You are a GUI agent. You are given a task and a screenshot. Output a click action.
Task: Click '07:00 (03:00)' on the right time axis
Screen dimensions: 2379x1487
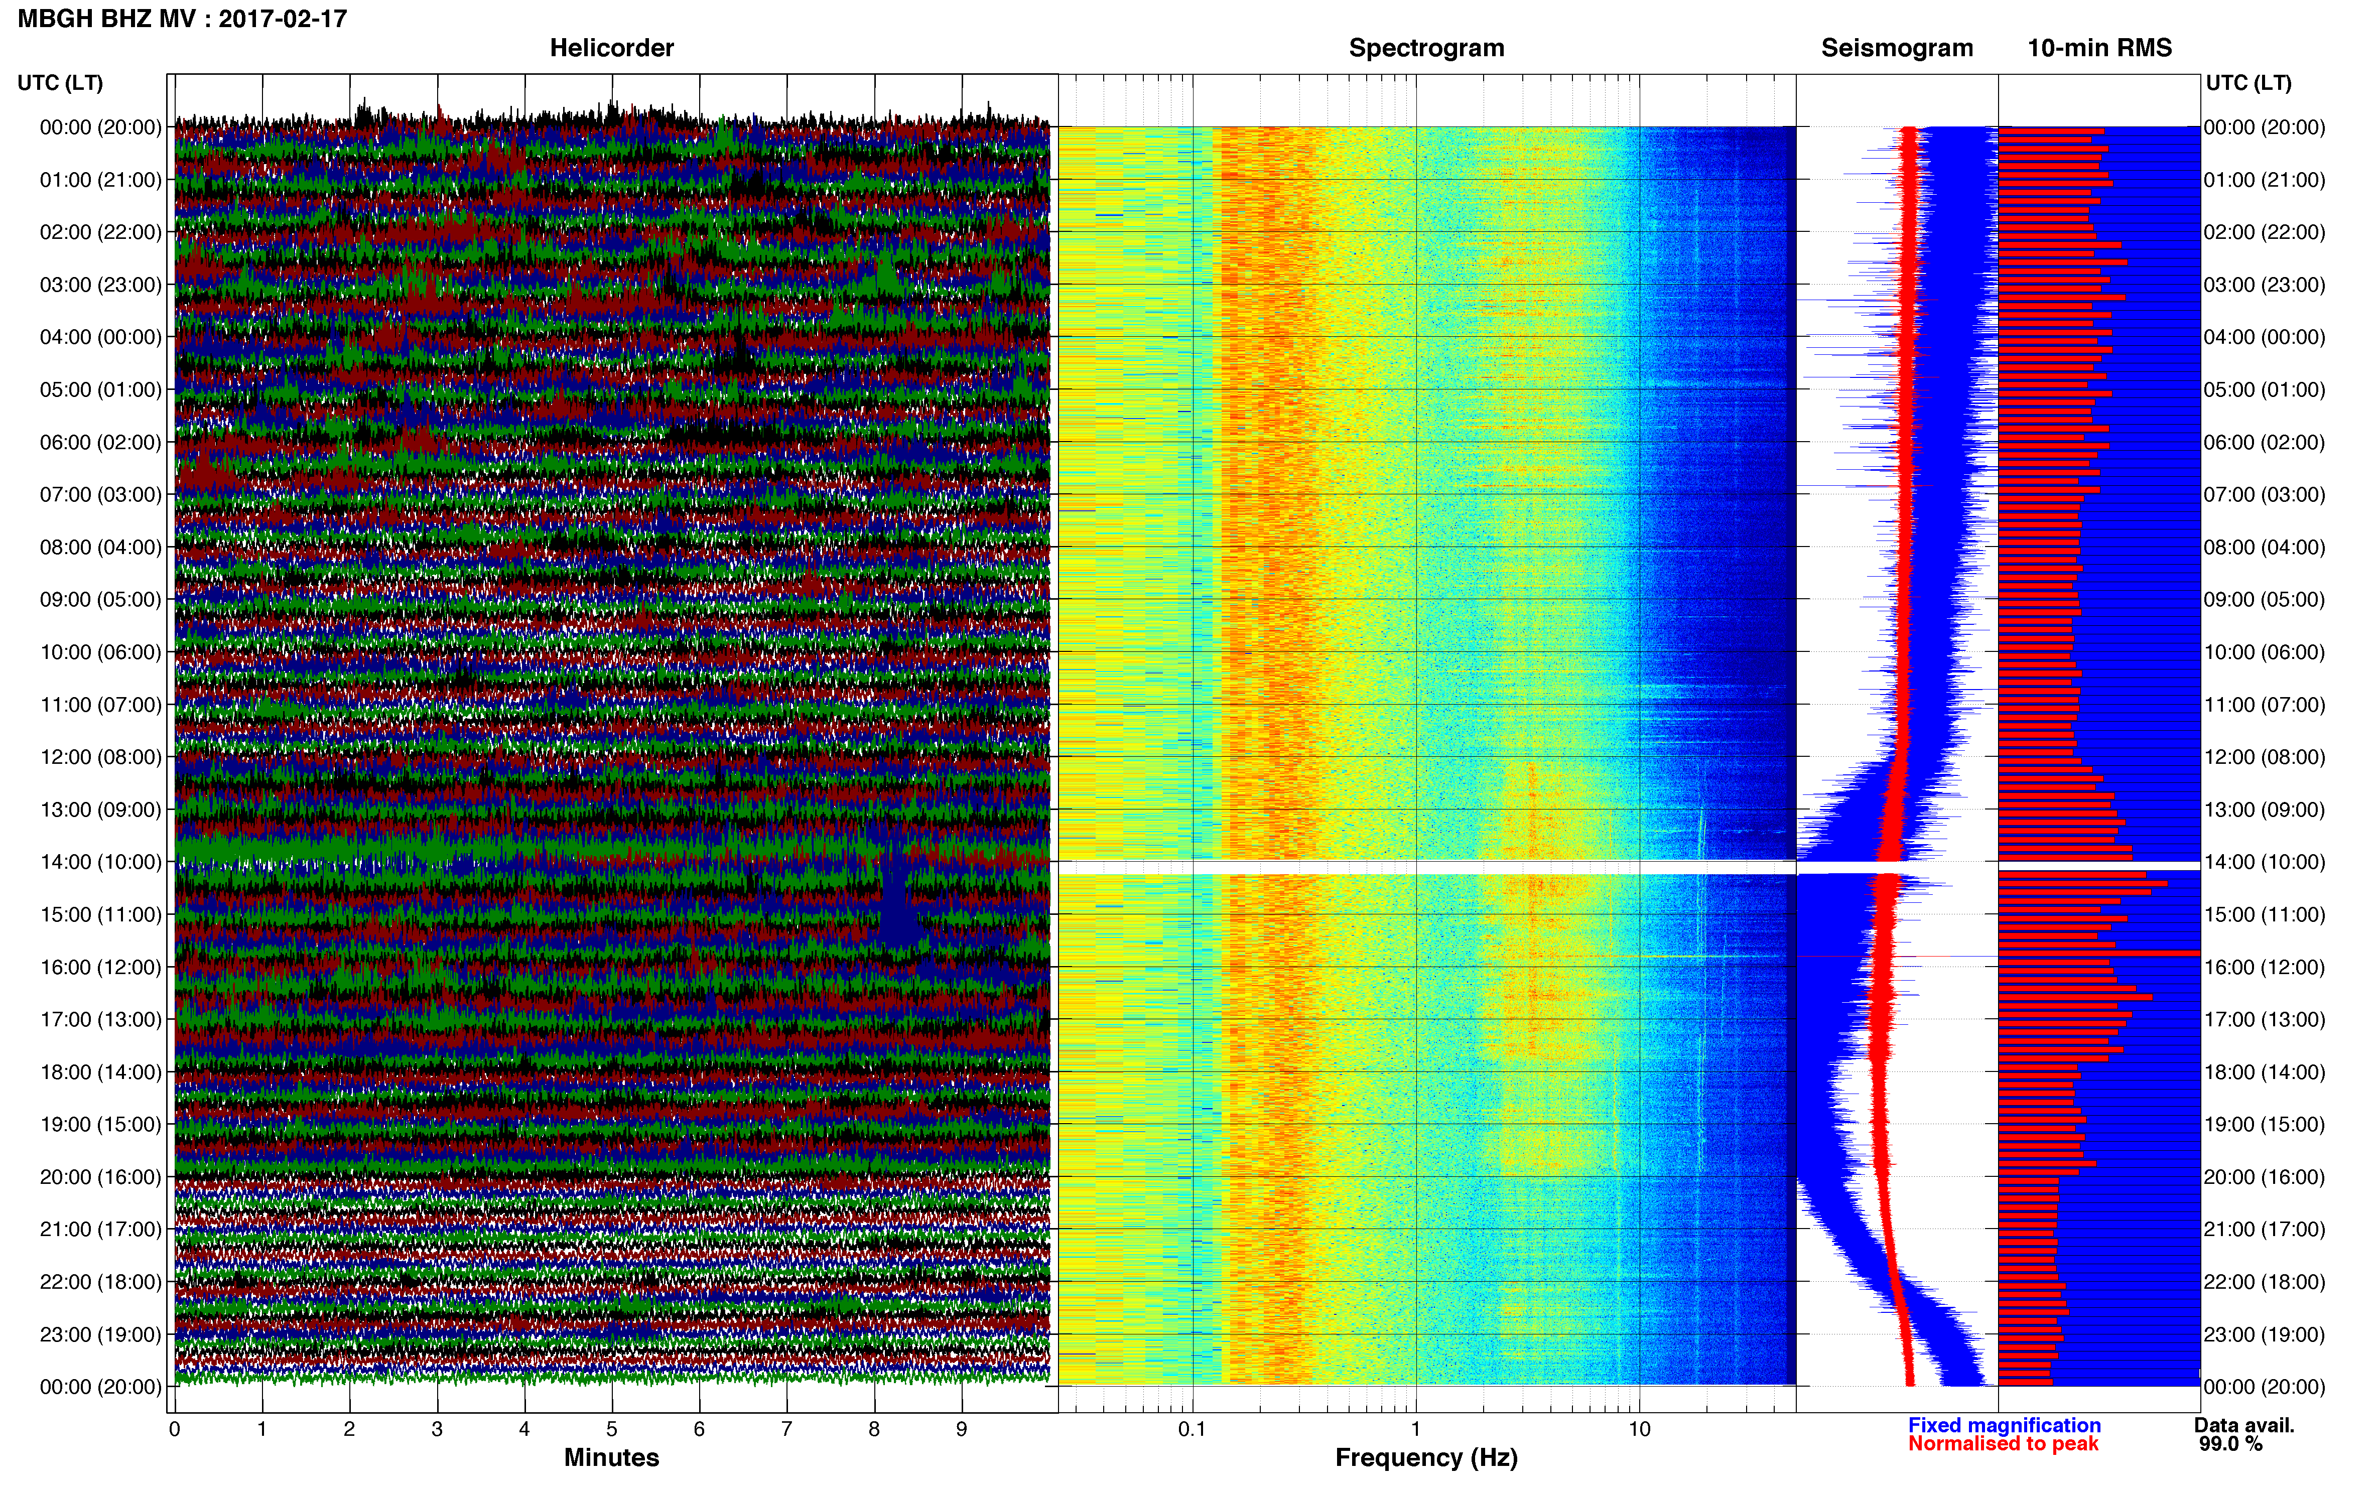pyautogui.click(x=2264, y=495)
